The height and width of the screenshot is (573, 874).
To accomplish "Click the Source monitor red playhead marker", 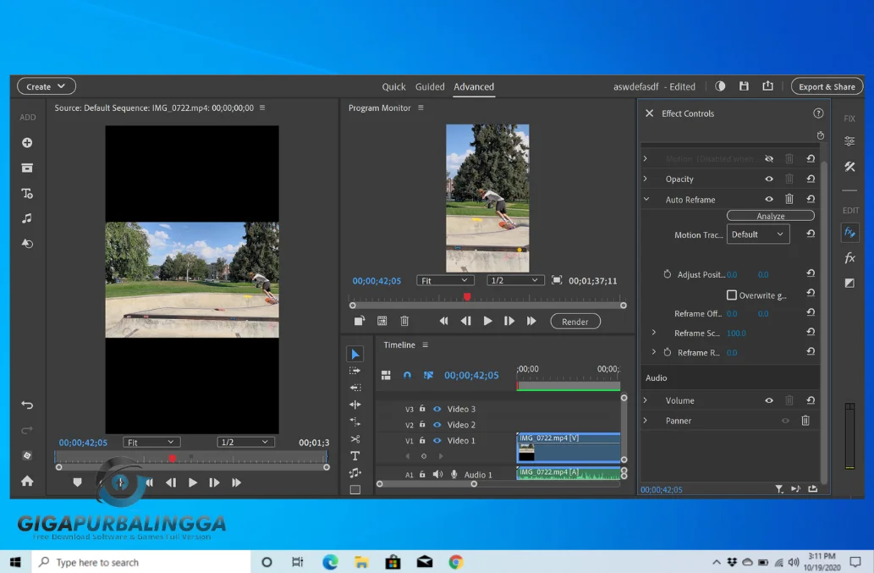I will 173,458.
